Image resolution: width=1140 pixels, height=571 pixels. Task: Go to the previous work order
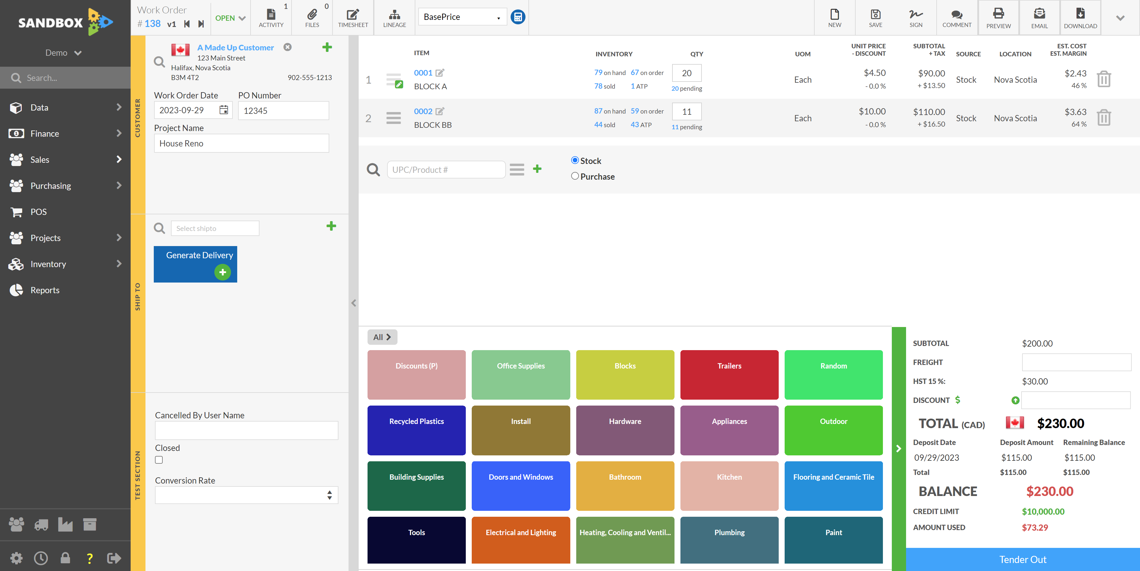(x=187, y=24)
